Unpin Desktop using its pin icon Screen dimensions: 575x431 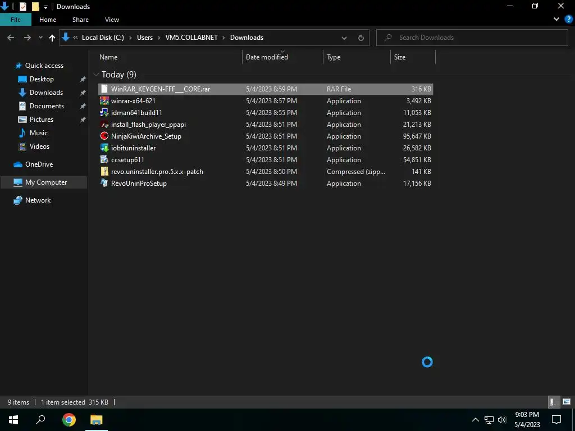(83, 79)
